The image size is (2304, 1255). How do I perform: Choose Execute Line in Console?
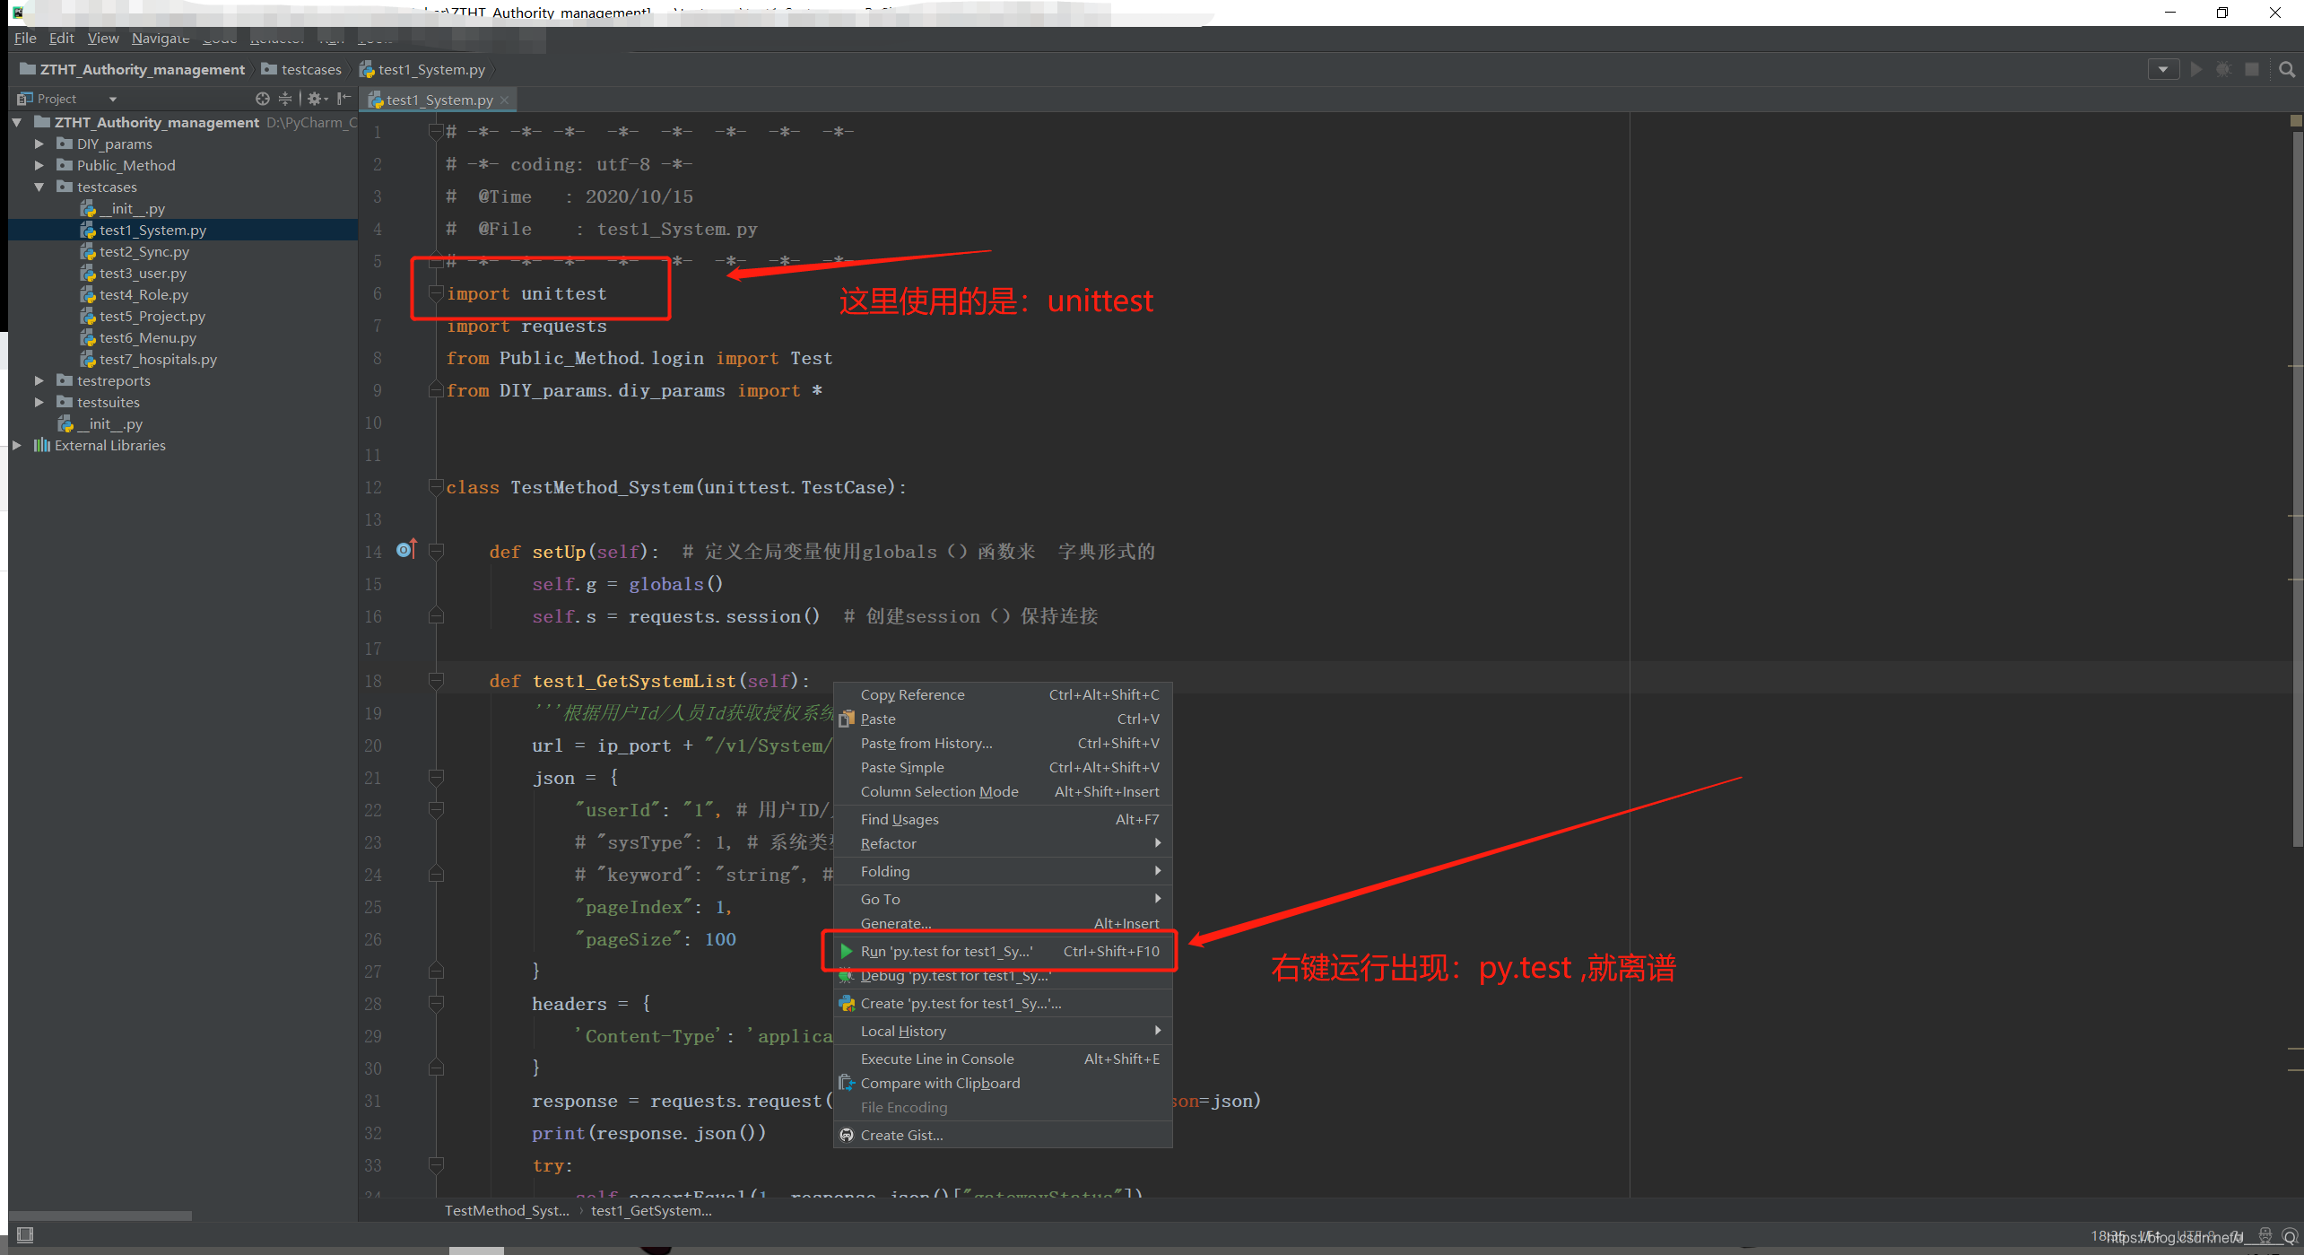point(1003,1059)
